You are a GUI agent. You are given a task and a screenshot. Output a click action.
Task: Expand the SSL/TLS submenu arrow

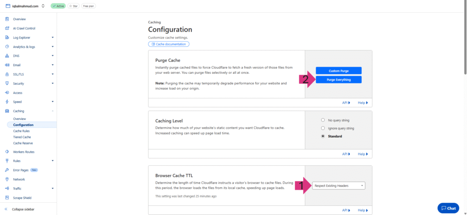click(x=53, y=74)
